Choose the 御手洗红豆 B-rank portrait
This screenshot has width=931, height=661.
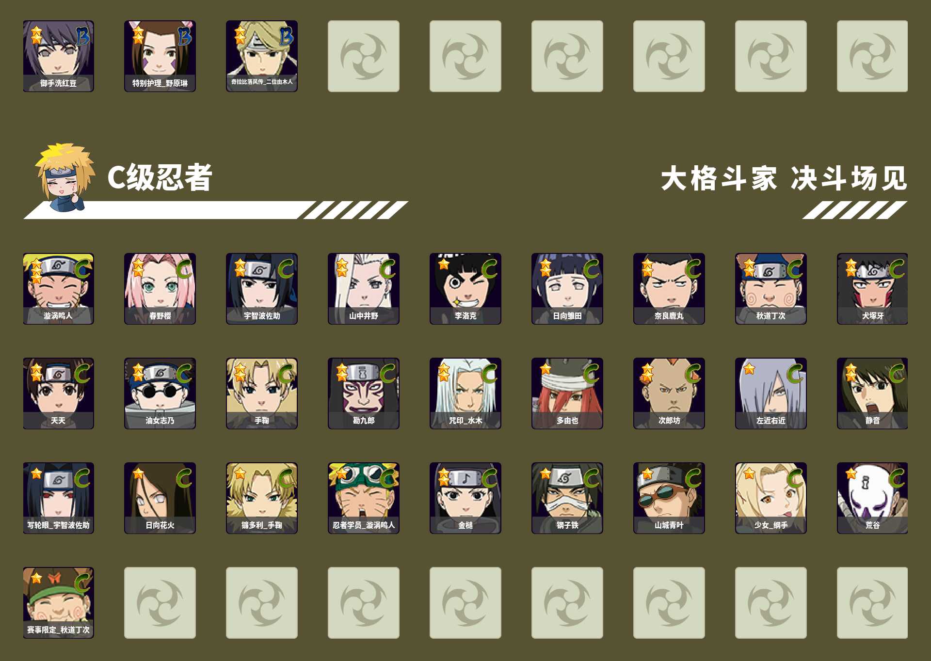[x=58, y=56]
